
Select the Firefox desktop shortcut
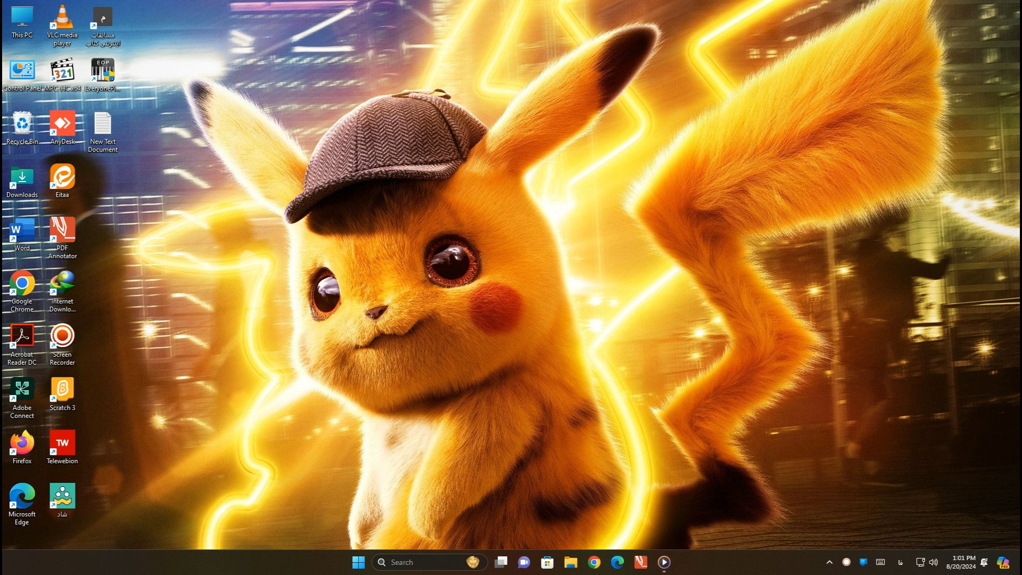(22, 448)
